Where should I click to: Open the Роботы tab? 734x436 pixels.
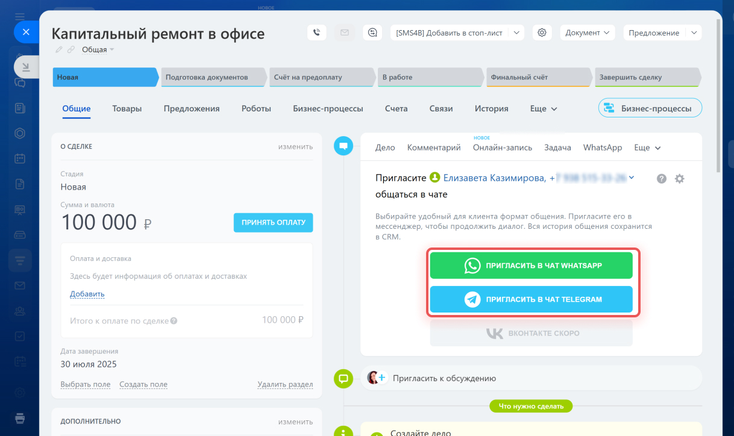[256, 108]
